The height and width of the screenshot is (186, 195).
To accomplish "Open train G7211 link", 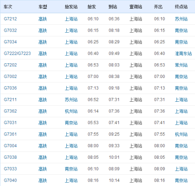I will point(10,99).
